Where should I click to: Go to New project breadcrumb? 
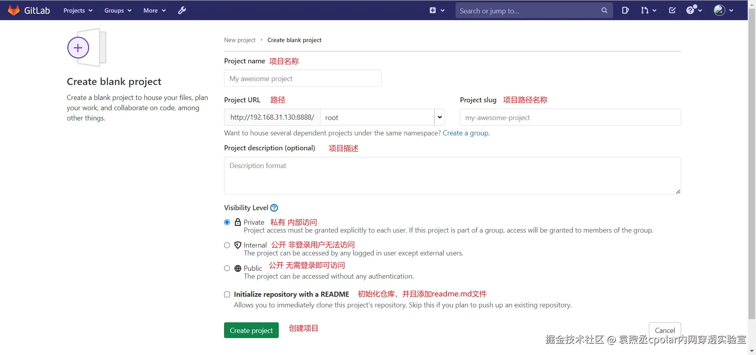[240, 40]
